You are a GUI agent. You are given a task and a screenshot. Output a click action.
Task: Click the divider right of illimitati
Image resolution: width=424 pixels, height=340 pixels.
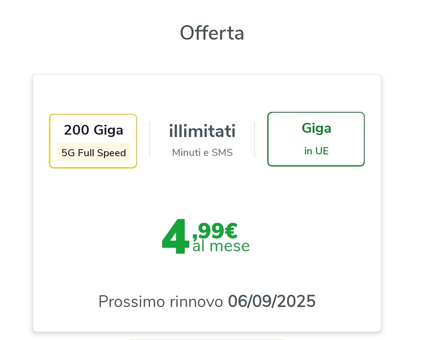coord(255,139)
